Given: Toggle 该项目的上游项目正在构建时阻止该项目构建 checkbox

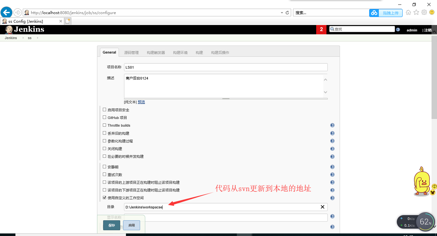Looking at the screenshot, I should (104, 182).
